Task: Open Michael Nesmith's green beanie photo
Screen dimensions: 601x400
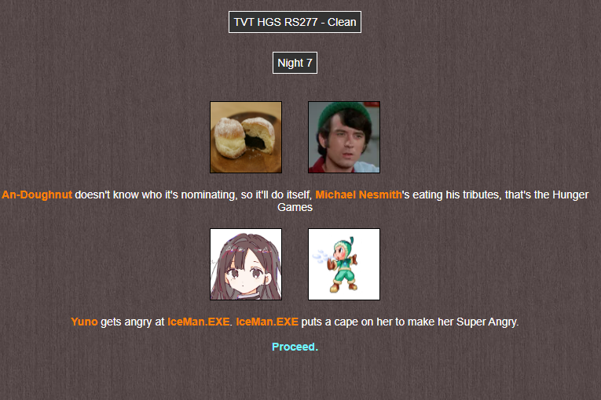Action: tap(344, 137)
